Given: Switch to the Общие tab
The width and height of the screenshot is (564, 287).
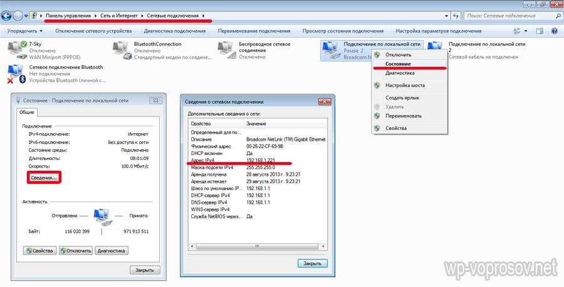Looking at the screenshot, I should (27, 112).
